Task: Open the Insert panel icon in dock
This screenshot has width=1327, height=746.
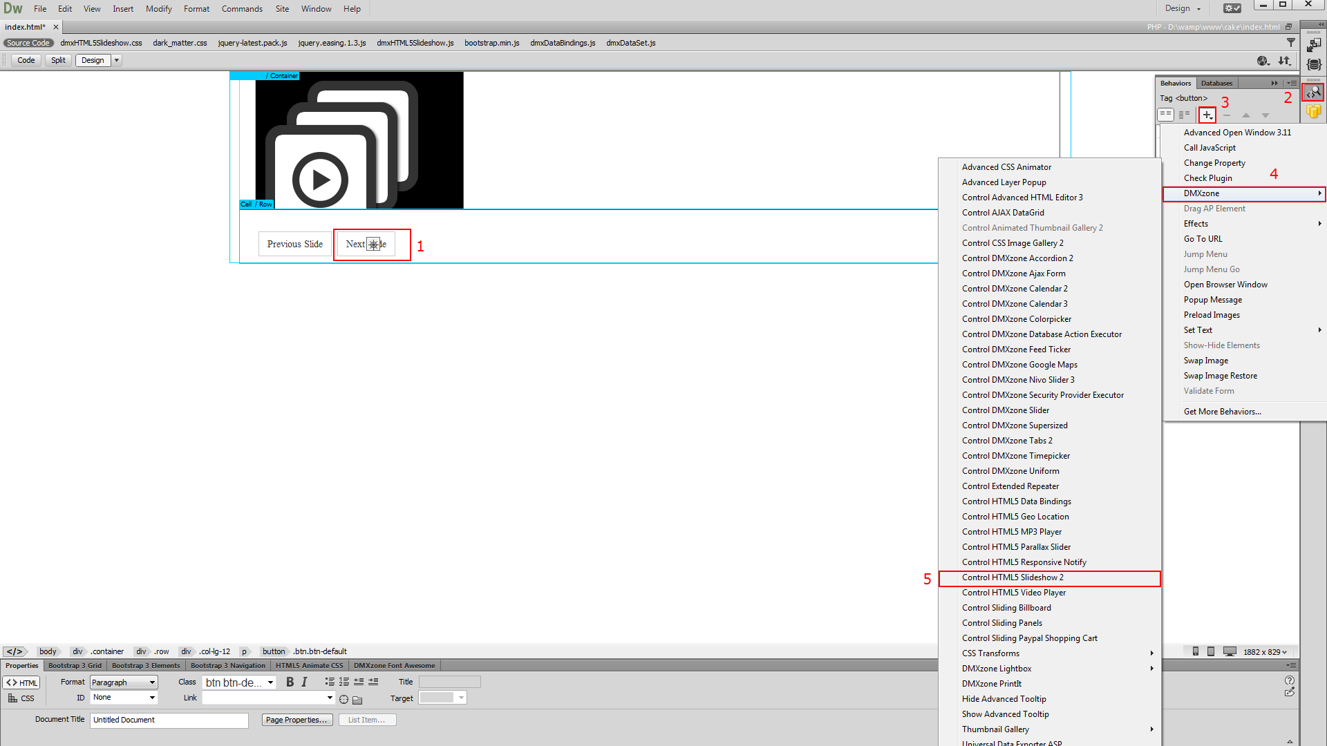Action: (x=1313, y=45)
